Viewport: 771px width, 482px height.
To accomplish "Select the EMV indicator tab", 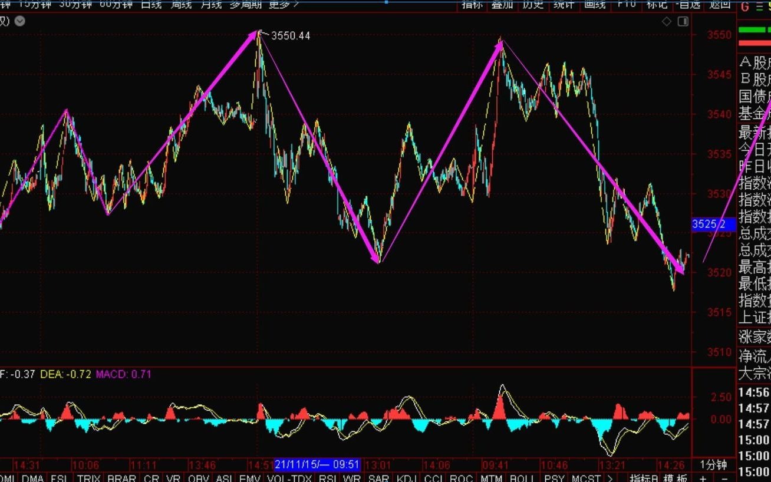I will coord(251,478).
